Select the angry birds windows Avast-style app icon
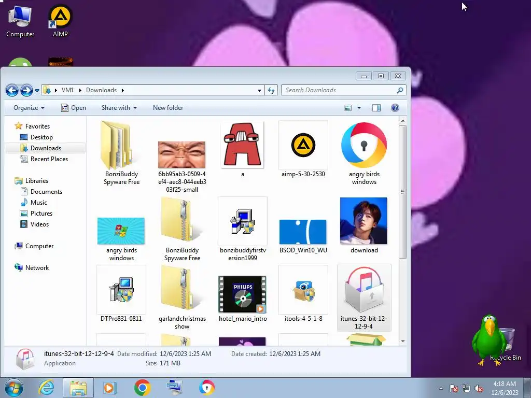The width and height of the screenshot is (531, 398). point(364,145)
